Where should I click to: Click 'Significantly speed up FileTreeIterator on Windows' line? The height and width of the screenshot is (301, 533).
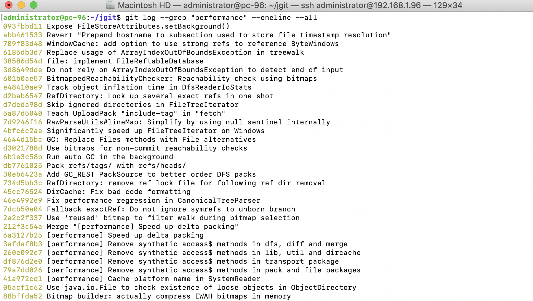click(x=156, y=131)
